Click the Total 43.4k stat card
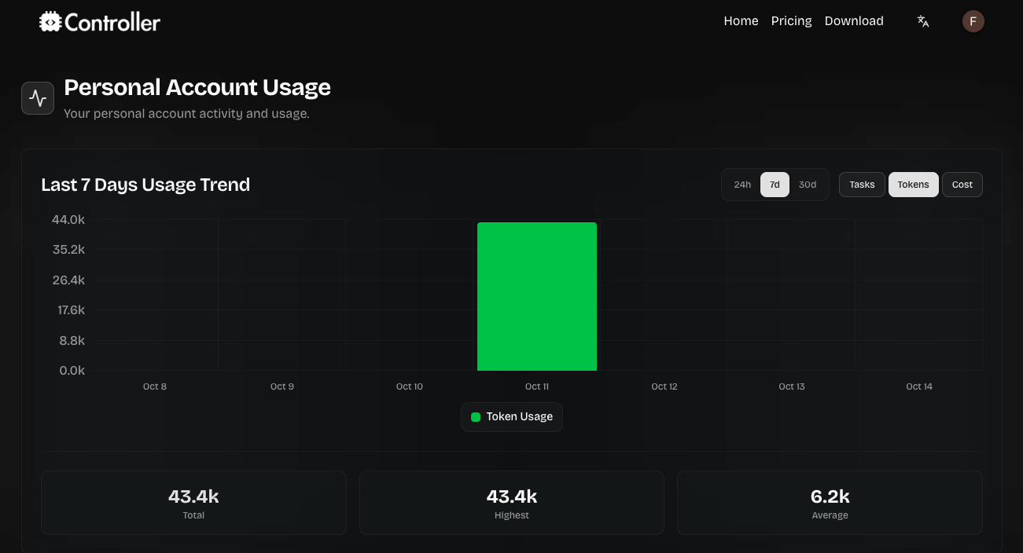 click(x=193, y=503)
